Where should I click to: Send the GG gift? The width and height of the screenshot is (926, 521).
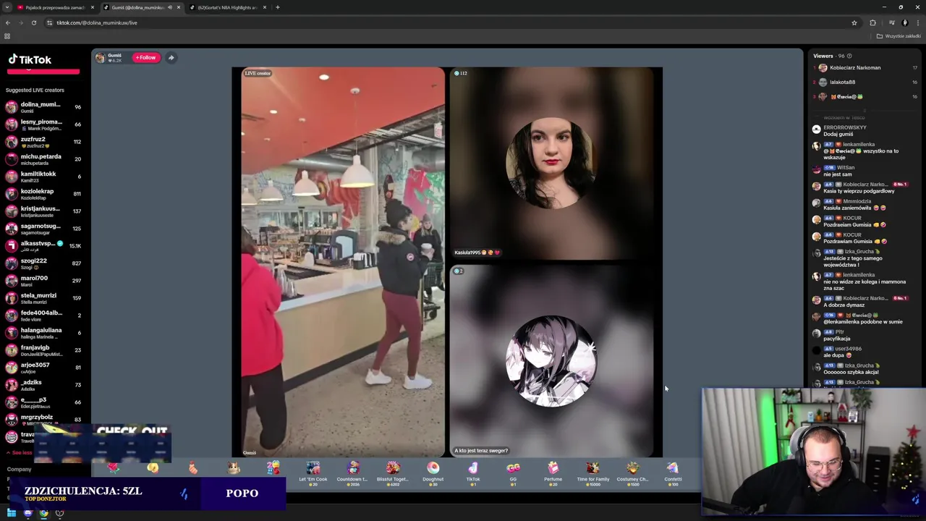tap(513, 473)
